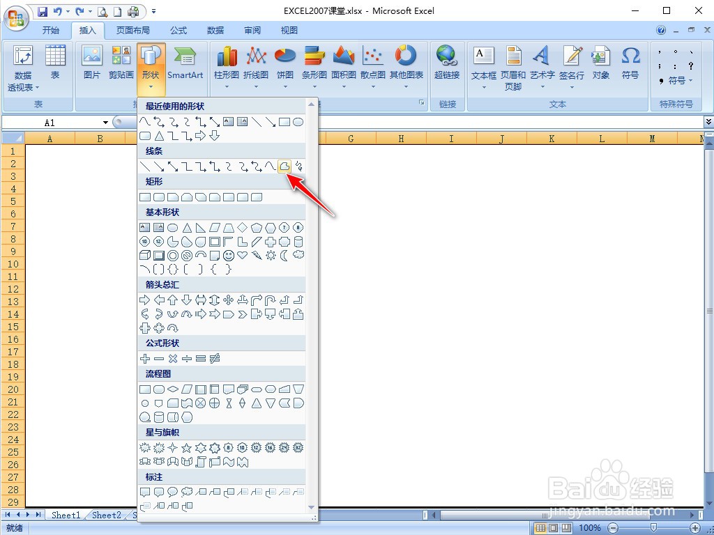Select the Cloud basic shape

click(298, 255)
